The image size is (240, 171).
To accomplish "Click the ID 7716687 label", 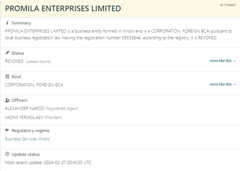I will click(x=228, y=5).
